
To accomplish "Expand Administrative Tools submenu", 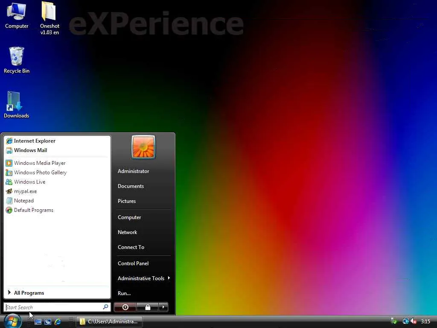I will (x=143, y=278).
